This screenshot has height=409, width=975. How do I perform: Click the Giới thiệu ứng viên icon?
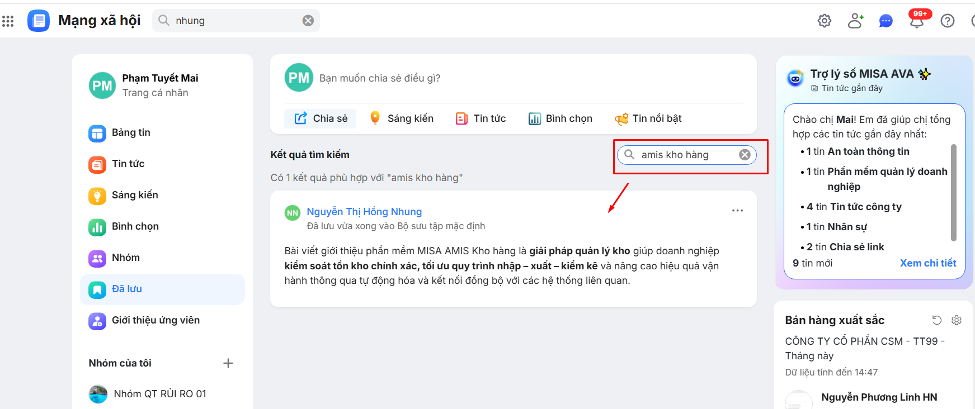point(97,321)
